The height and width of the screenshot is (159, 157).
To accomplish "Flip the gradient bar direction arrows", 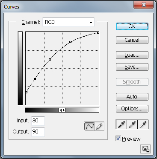I will coord(62,110).
